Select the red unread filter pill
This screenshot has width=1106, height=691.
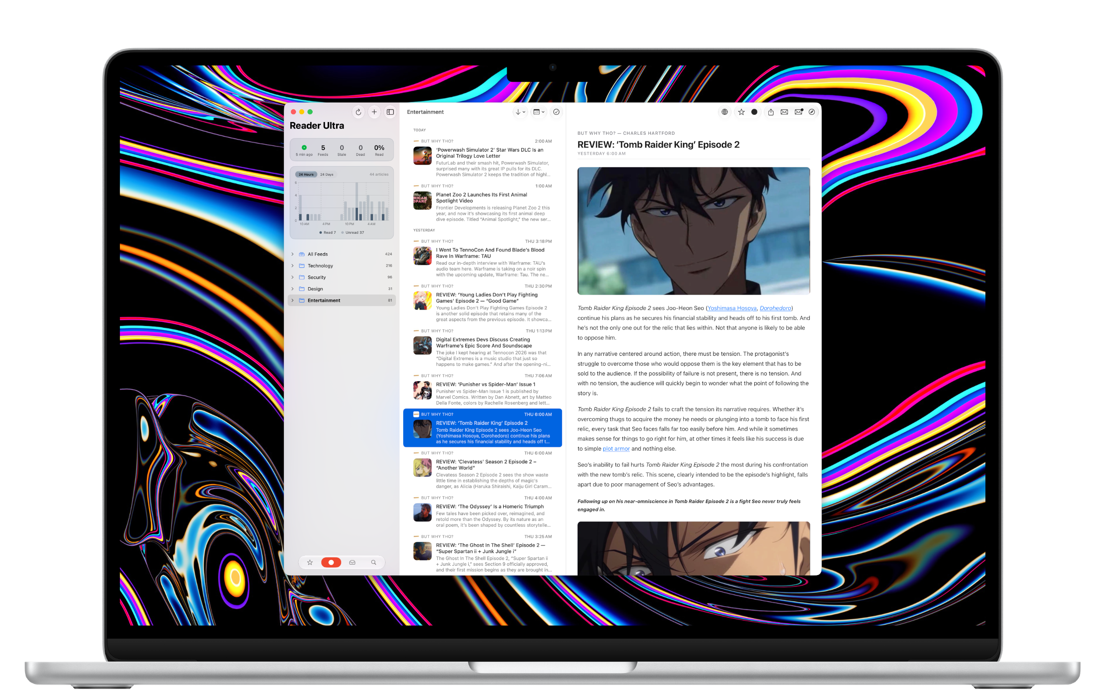coord(331,562)
